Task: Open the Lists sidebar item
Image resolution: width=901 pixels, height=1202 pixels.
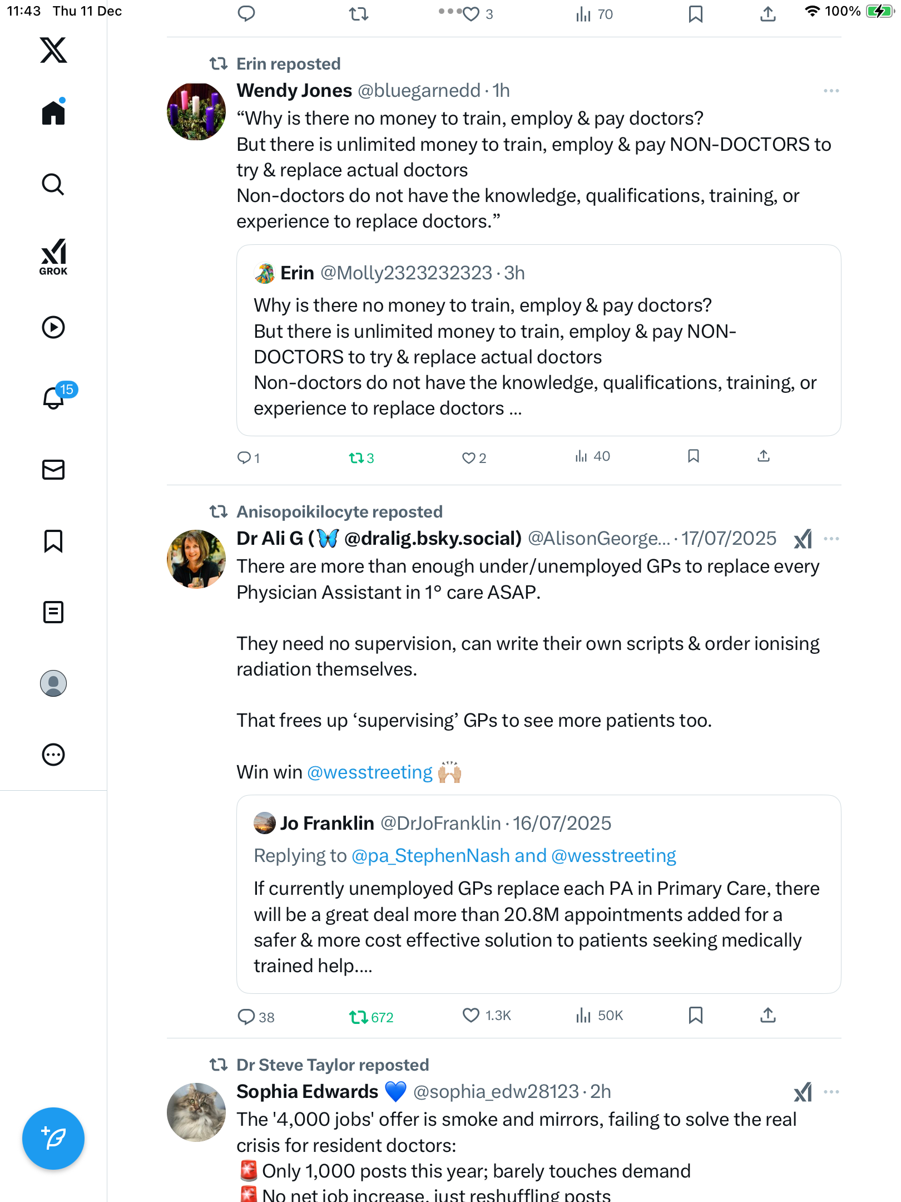Action: 53,612
